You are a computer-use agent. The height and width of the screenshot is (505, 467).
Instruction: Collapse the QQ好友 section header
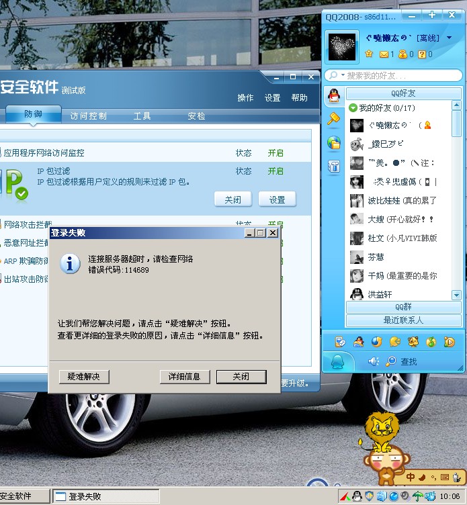(x=403, y=93)
